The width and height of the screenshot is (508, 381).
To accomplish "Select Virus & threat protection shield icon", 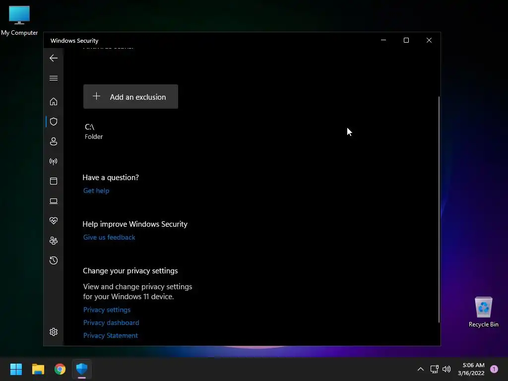I will click(54, 122).
